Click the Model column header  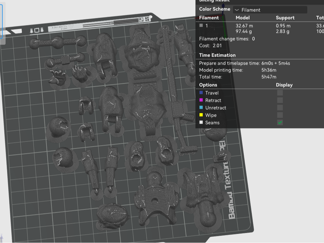click(x=243, y=18)
